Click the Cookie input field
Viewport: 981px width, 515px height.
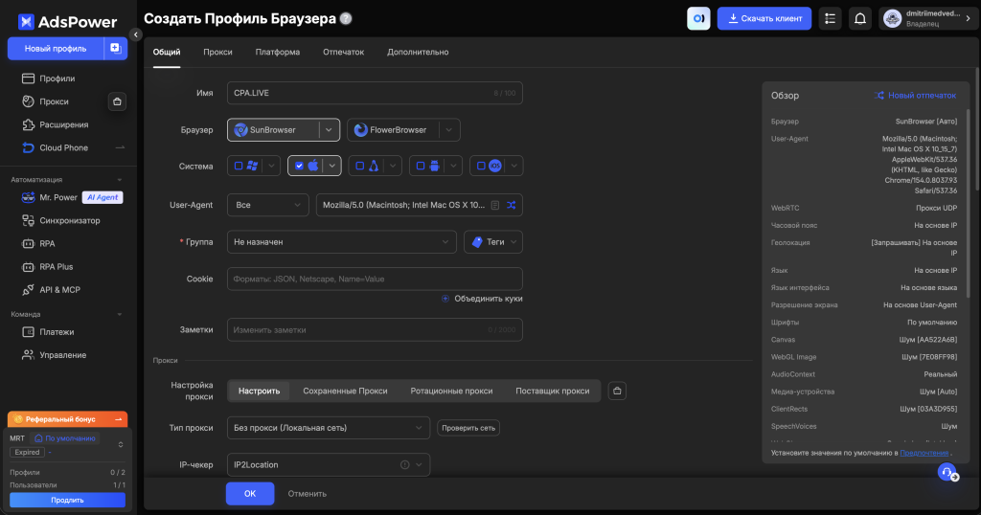click(x=375, y=279)
